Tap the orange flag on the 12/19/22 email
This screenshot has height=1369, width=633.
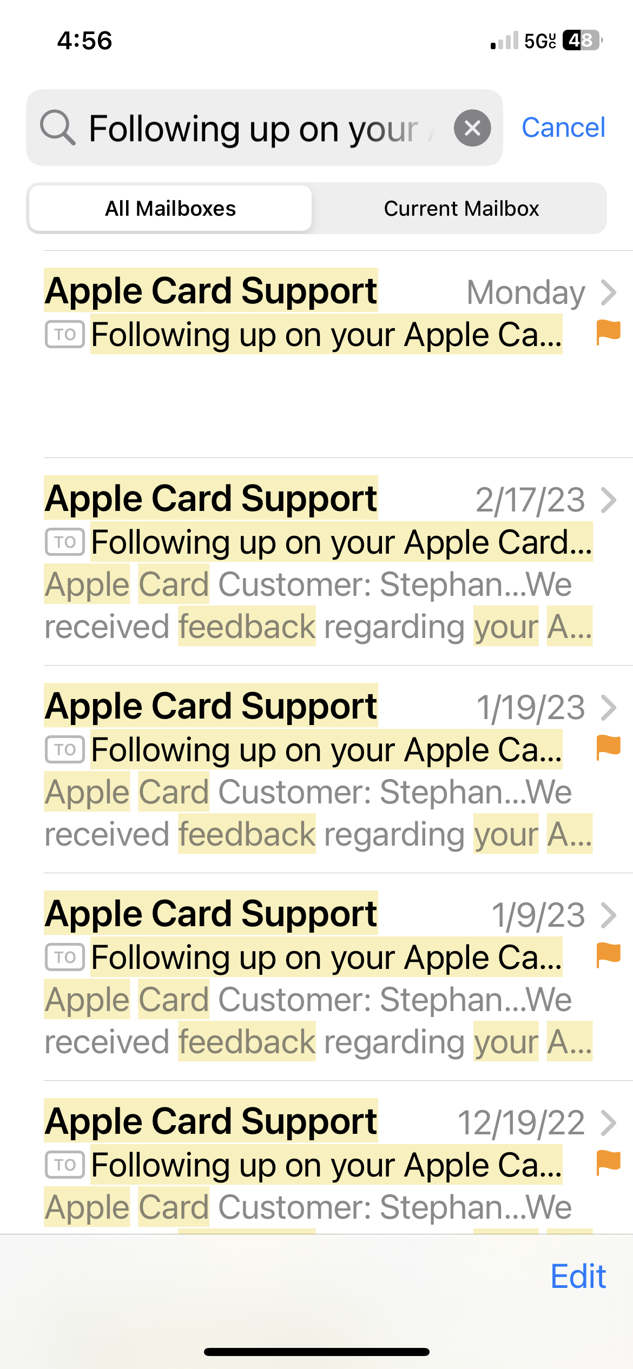(608, 1162)
